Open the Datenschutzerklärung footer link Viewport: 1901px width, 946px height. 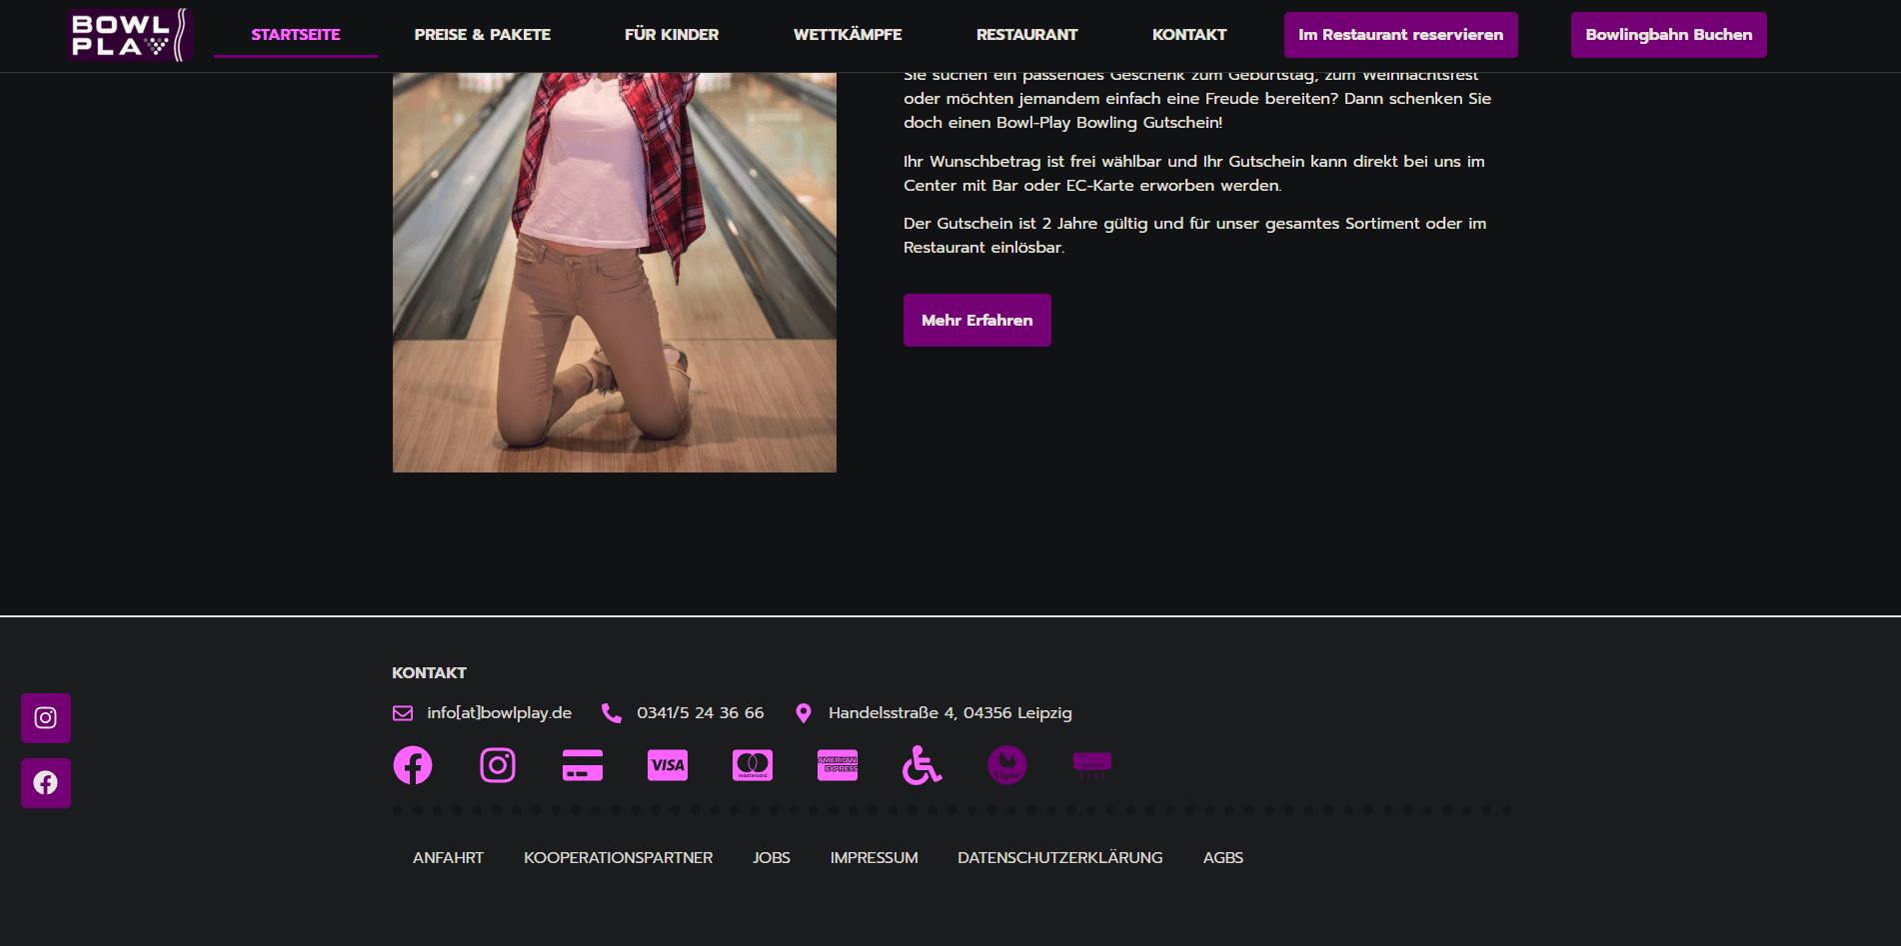coord(1060,858)
